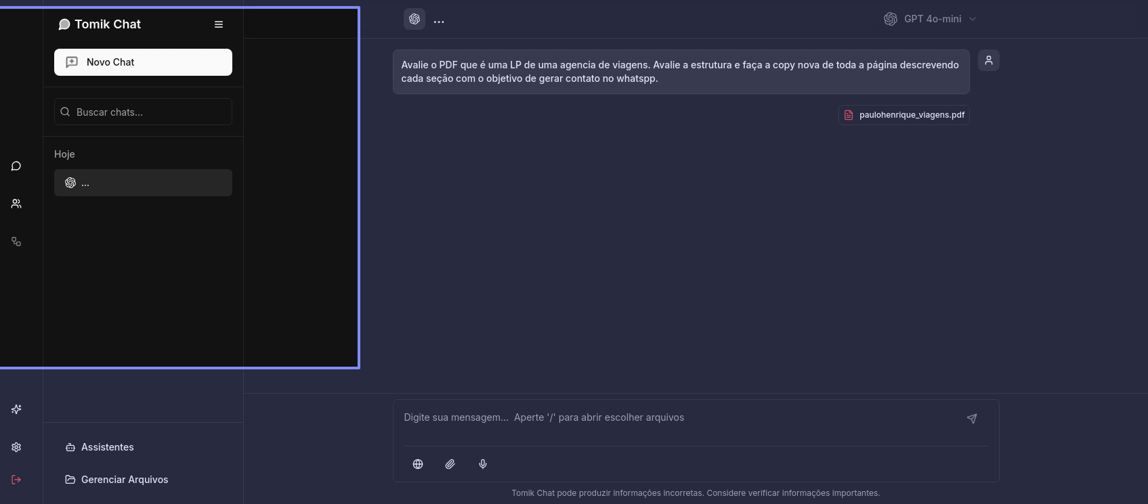Select today's chat in the Hoje list
1148x504 pixels.
click(x=143, y=183)
